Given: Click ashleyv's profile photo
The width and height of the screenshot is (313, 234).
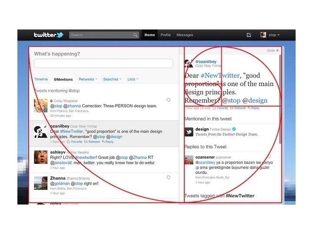Looking at the screenshot, I should [x=41, y=157].
